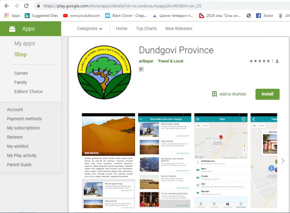The image size is (290, 213).
Task: Open the Travel & Local category
Action: pyautogui.click(x=170, y=61)
